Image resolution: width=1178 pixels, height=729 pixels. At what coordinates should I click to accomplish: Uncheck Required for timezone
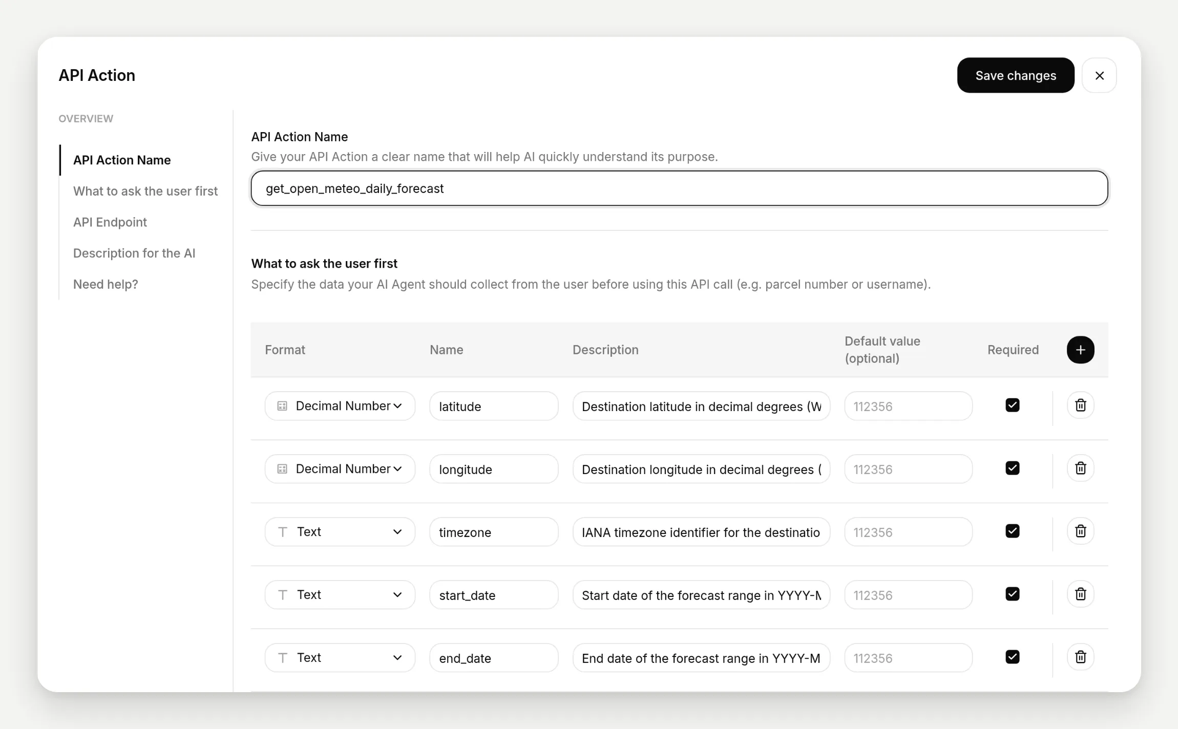pyautogui.click(x=1013, y=531)
